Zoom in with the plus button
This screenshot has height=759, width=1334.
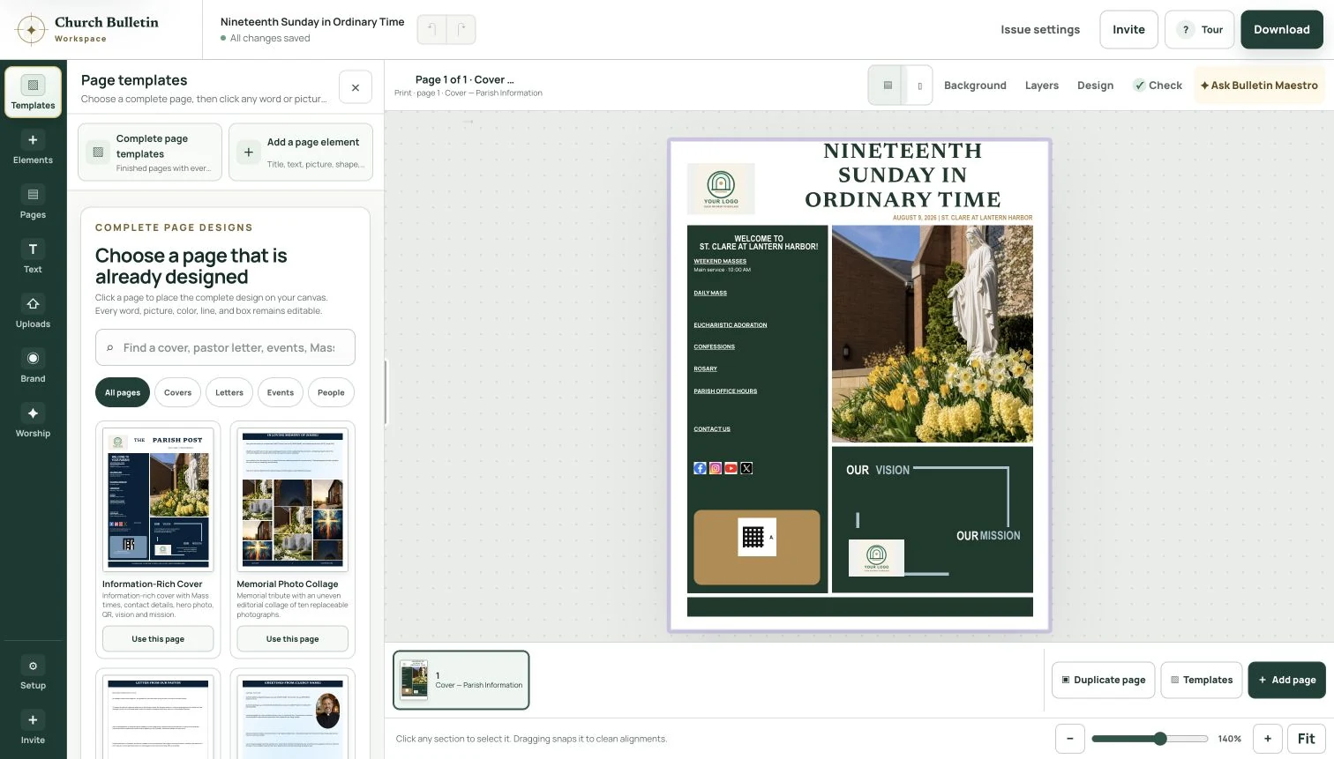coord(1268,739)
